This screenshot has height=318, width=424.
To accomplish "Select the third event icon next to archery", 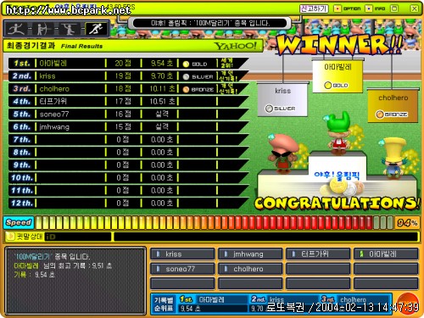I will (69, 29).
